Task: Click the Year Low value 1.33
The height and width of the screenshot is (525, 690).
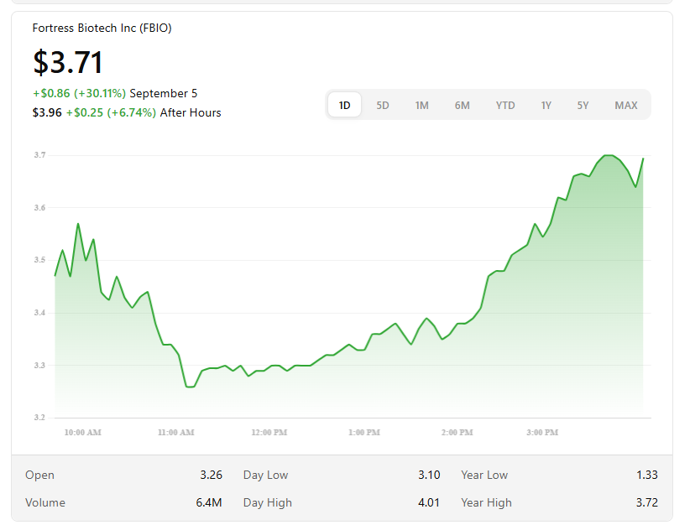Action: tap(646, 475)
